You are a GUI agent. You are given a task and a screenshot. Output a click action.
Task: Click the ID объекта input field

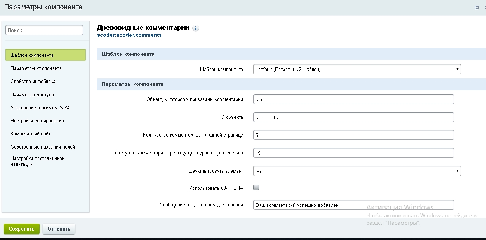(353, 117)
